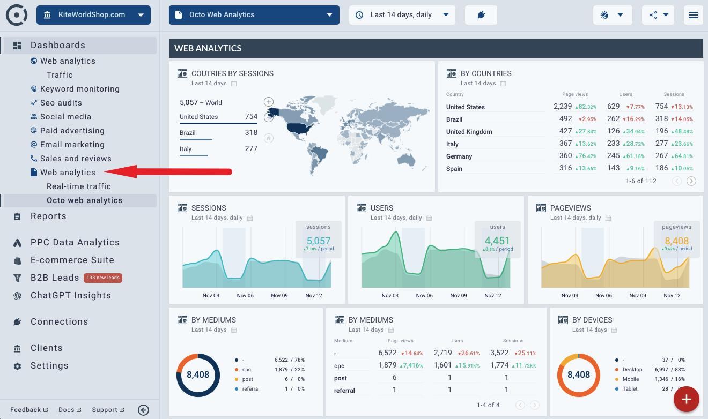
Task: Open Seo audits in sidebar
Action: (61, 103)
